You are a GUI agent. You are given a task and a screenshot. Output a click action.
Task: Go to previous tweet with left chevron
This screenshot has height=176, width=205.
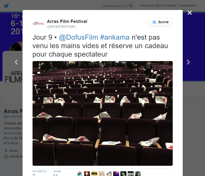click(16, 62)
